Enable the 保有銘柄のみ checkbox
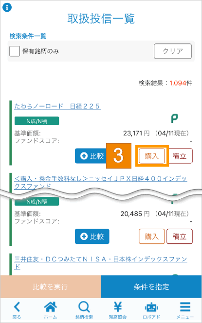Viewport: 202px width, 323px height. coord(15,51)
